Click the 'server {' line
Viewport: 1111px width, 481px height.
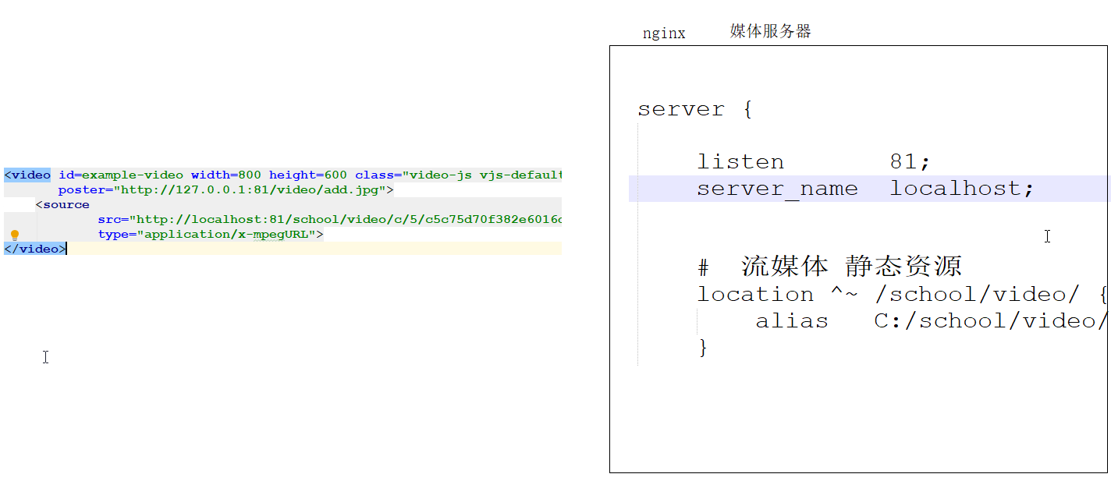(x=695, y=109)
